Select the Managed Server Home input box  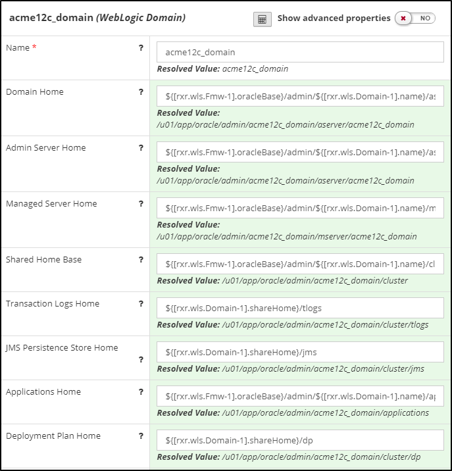[300, 209]
